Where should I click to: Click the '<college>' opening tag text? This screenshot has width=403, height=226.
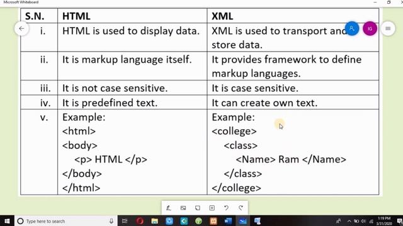point(234,131)
